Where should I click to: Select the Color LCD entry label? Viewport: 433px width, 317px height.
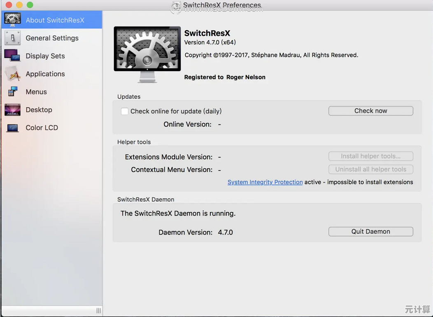[x=42, y=128]
